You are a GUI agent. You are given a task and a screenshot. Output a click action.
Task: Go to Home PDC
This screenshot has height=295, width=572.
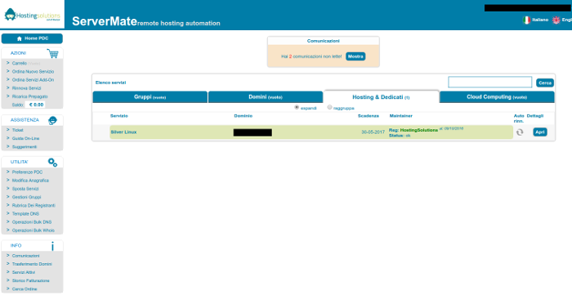[x=32, y=38]
